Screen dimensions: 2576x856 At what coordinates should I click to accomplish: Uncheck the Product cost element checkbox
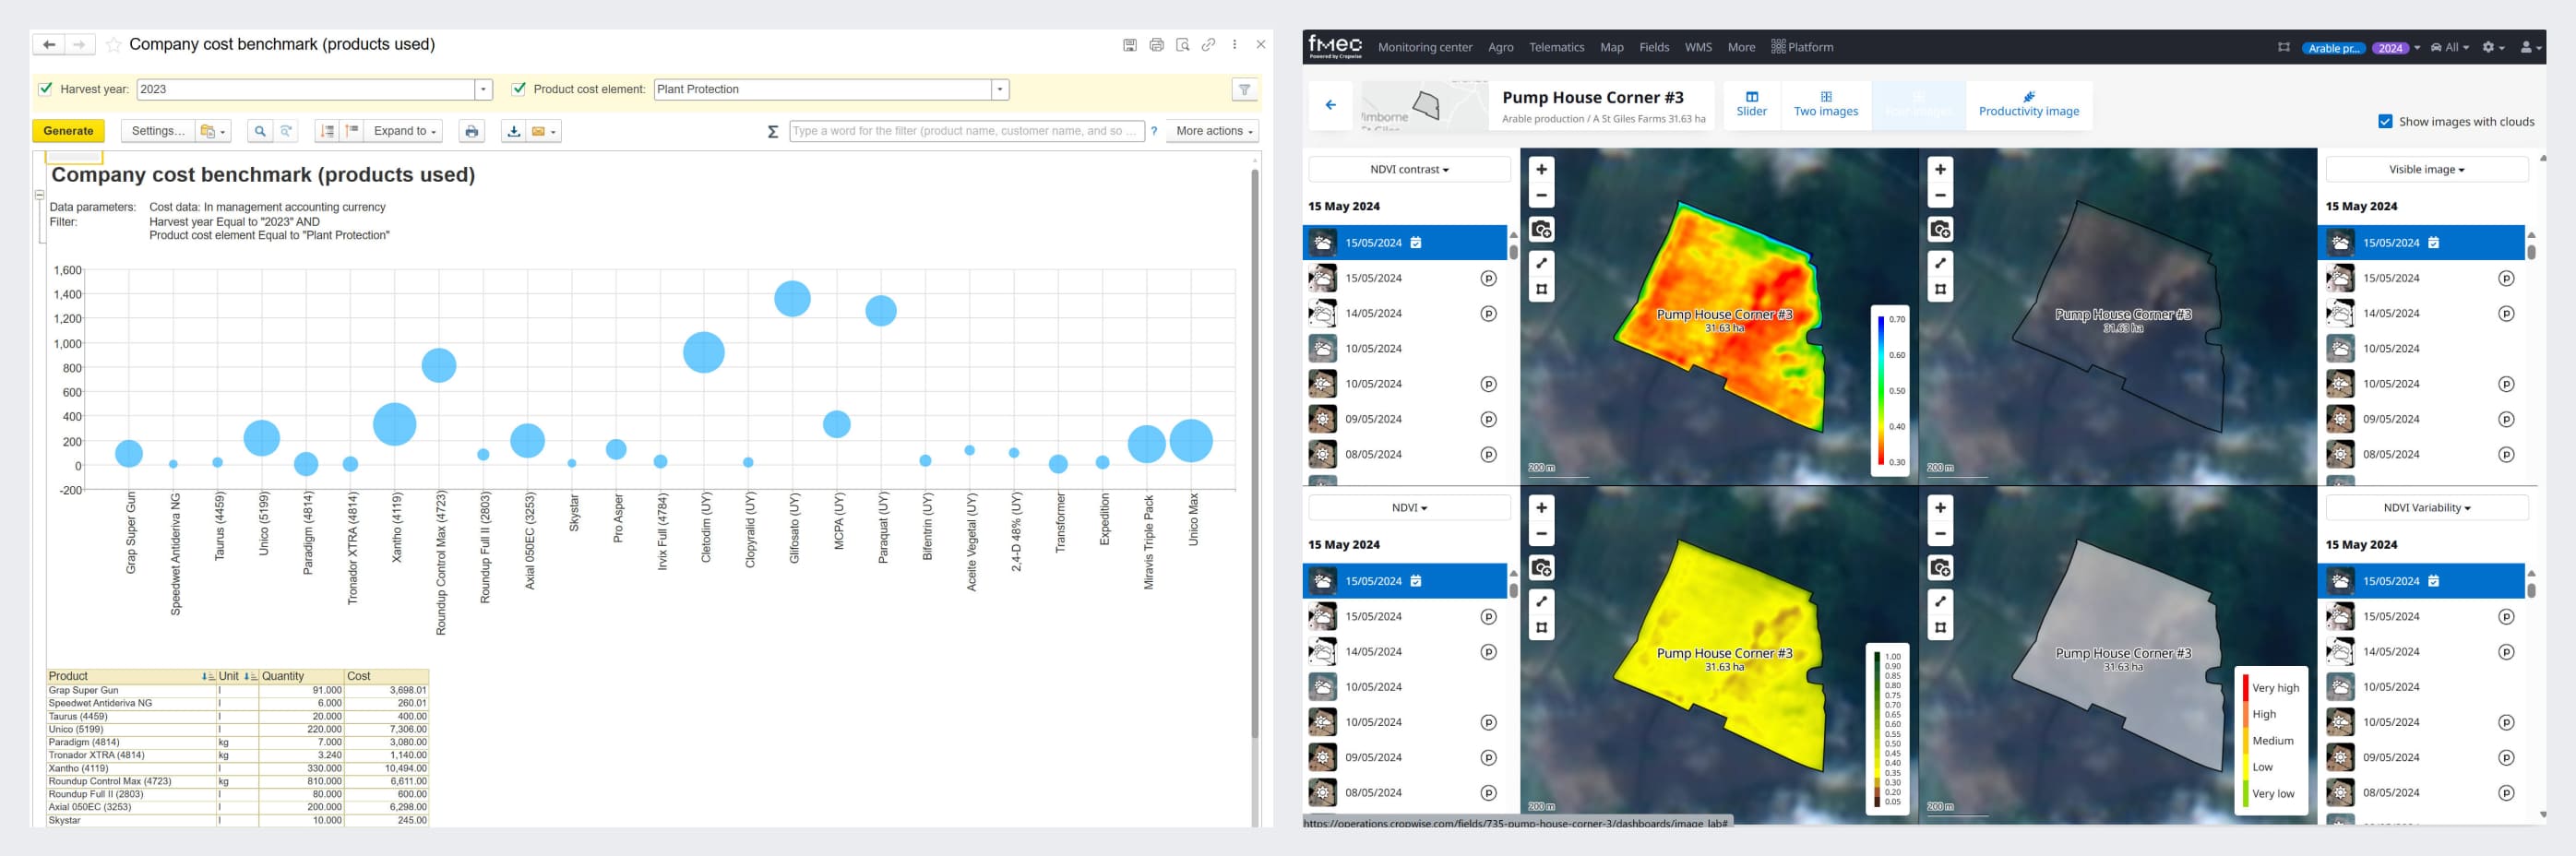coord(518,89)
